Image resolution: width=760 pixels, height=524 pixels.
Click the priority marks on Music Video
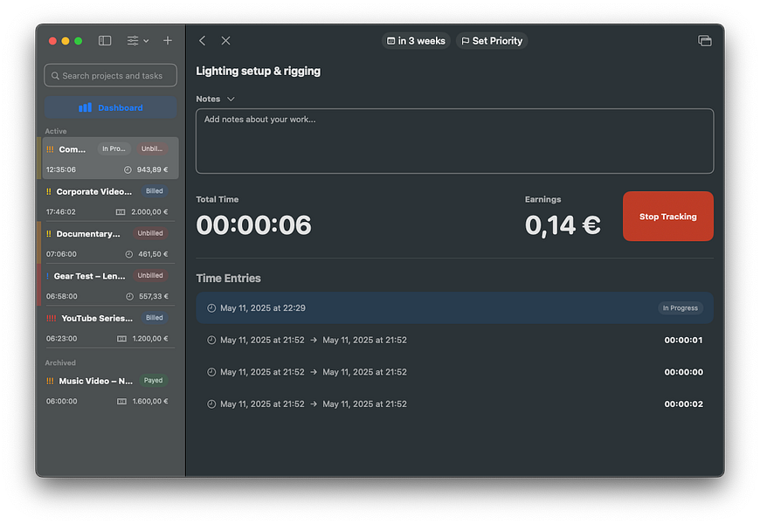coord(50,381)
